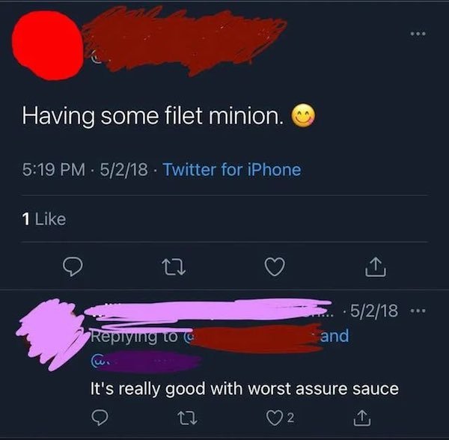Tap the replier's pink-scribbled display name
Viewport: 449px width, 440px height.
tap(209, 311)
